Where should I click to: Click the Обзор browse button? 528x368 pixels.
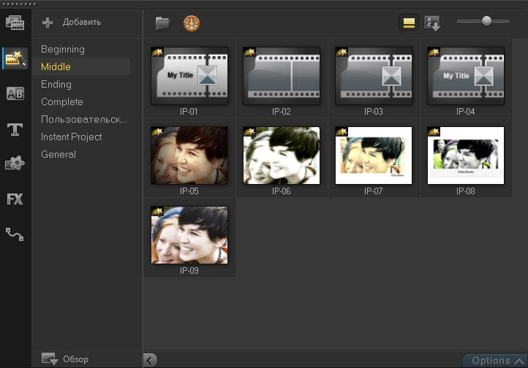pos(65,359)
